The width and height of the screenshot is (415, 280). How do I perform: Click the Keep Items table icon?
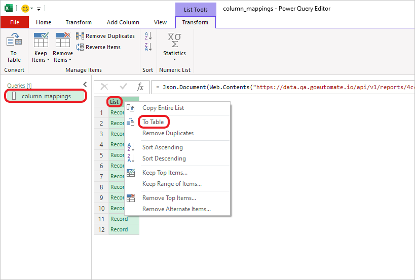41,39
